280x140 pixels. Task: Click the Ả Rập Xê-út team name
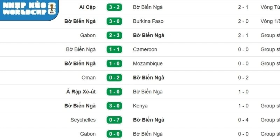click(x=81, y=92)
